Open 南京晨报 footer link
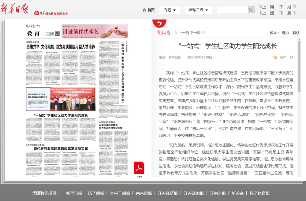The width and height of the screenshot is (306, 201). coord(144,193)
